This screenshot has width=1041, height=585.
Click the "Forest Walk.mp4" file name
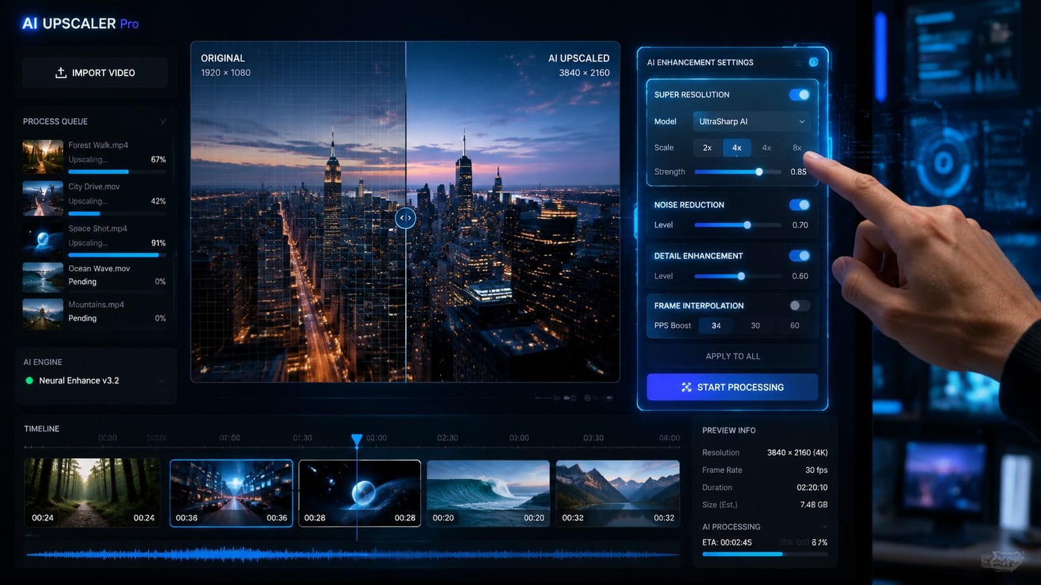pyautogui.click(x=98, y=146)
